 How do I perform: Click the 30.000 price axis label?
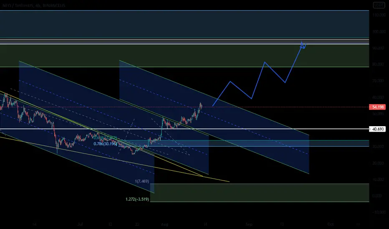[379, 147]
